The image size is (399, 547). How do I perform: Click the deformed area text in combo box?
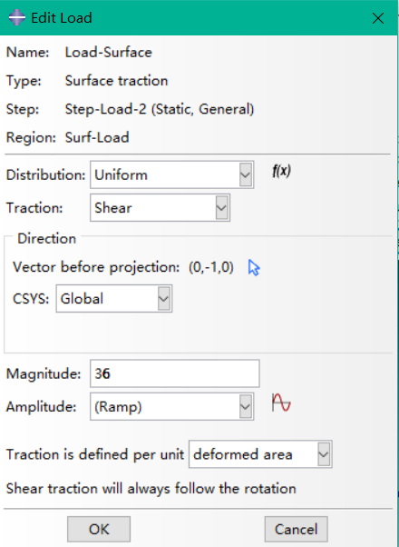click(243, 454)
